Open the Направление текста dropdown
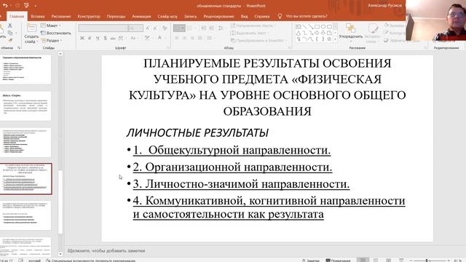Screen dimensions: 466x262 [253, 25]
